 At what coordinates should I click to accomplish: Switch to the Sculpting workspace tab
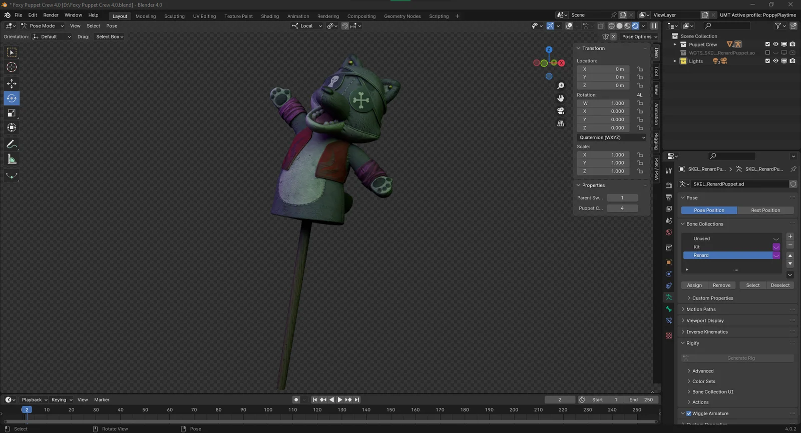click(174, 16)
